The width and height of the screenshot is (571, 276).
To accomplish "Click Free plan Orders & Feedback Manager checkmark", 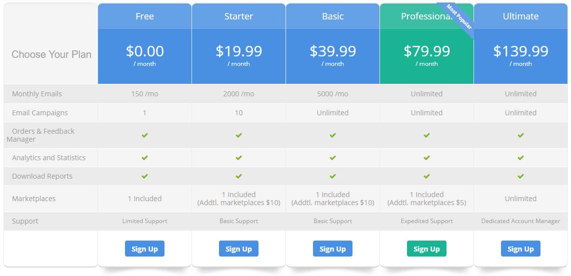I will (x=144, y=135).
